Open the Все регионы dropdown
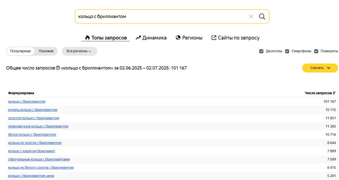The height and width of the screenshot is (180, 339). point(79,51)
